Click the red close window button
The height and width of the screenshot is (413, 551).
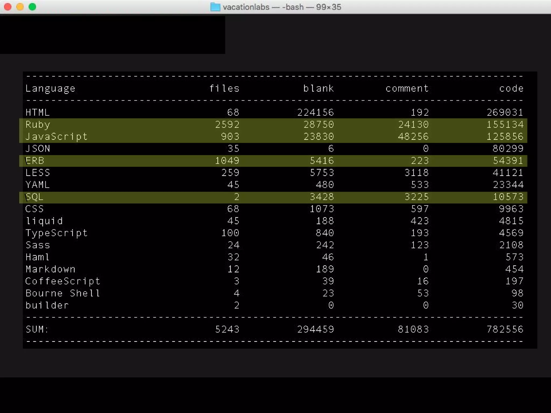click(8, 7)
